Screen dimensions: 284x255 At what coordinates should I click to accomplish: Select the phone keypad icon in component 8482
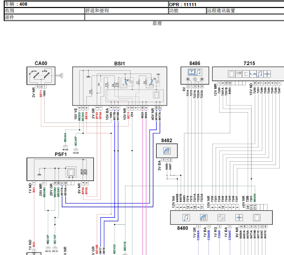167,151
